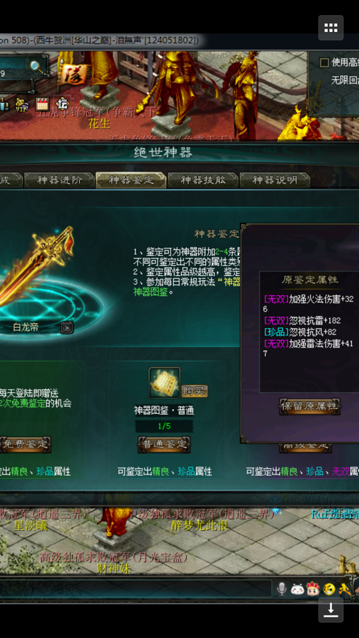The height and width of the screenshot is (638, 359).
Task: Open the white rabbit emoji icon
Action: tap(298, 589)
